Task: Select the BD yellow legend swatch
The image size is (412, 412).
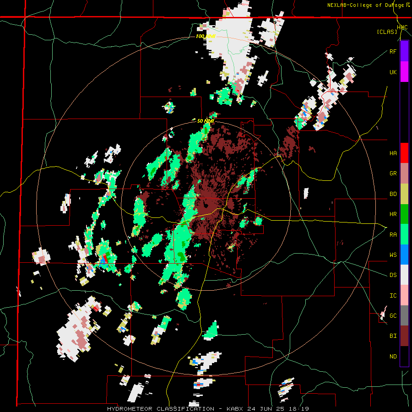Action: 404,194
